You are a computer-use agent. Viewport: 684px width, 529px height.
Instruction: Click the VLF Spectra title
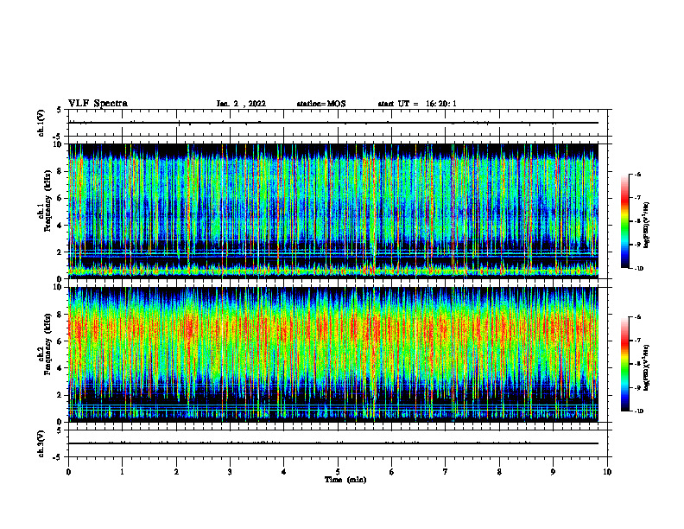click(x=98, y=104)
